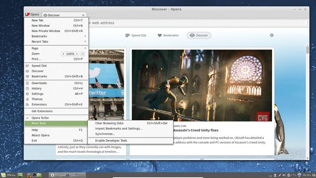Launch the terminal from the taskbar
The image size is (316, 178).
(34, 175)
